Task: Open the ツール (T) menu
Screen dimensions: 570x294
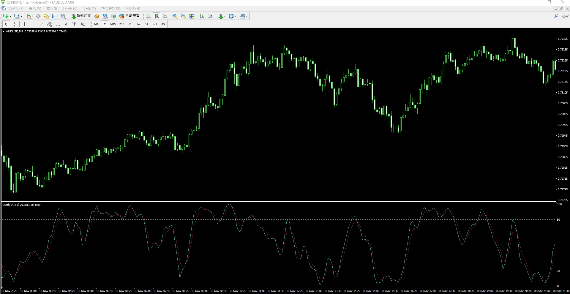Action: 89,9
